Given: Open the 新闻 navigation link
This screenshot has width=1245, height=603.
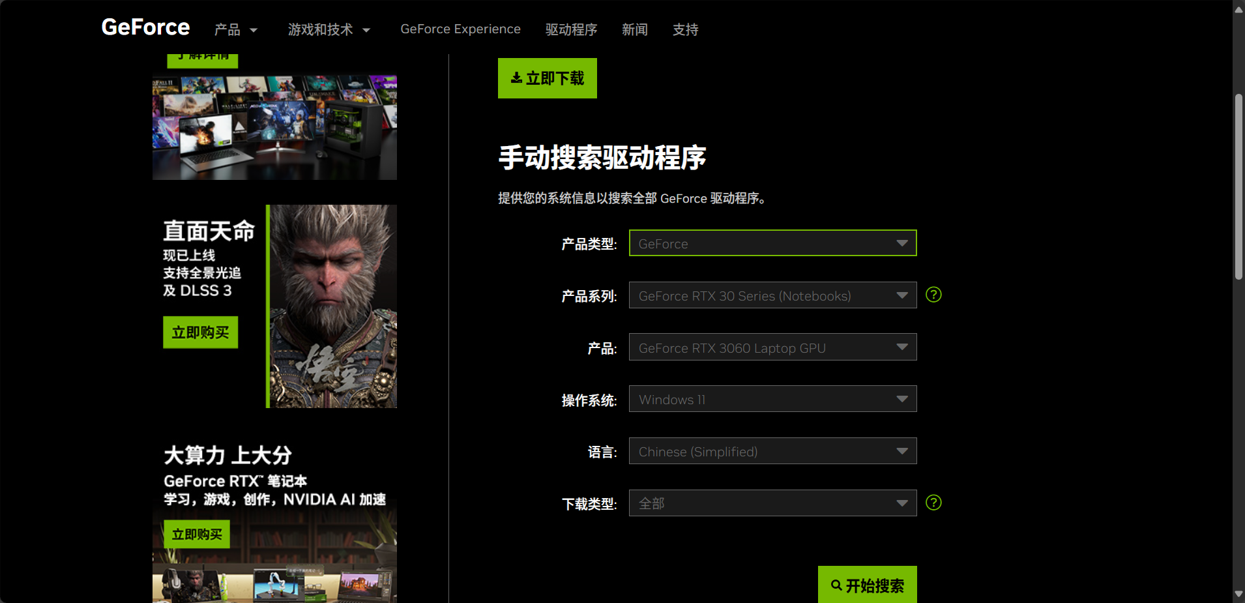Looking at the screenshot, I should pos(634,30).
